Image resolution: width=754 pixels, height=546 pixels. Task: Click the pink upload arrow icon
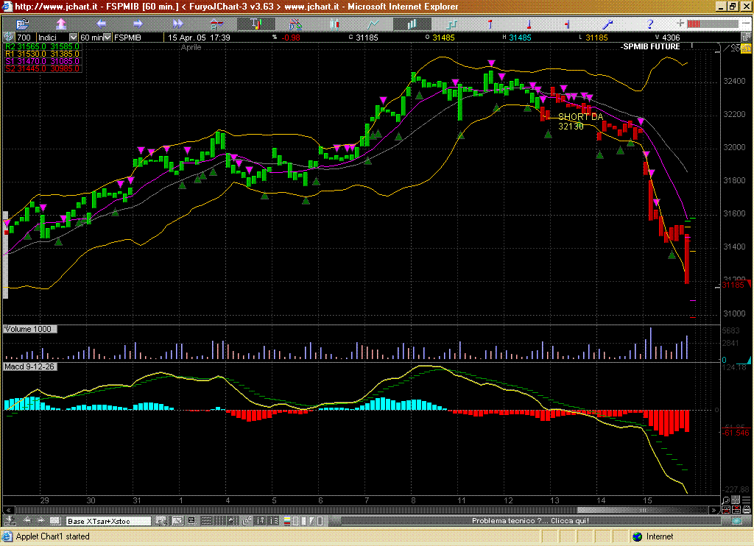(61, 24)
